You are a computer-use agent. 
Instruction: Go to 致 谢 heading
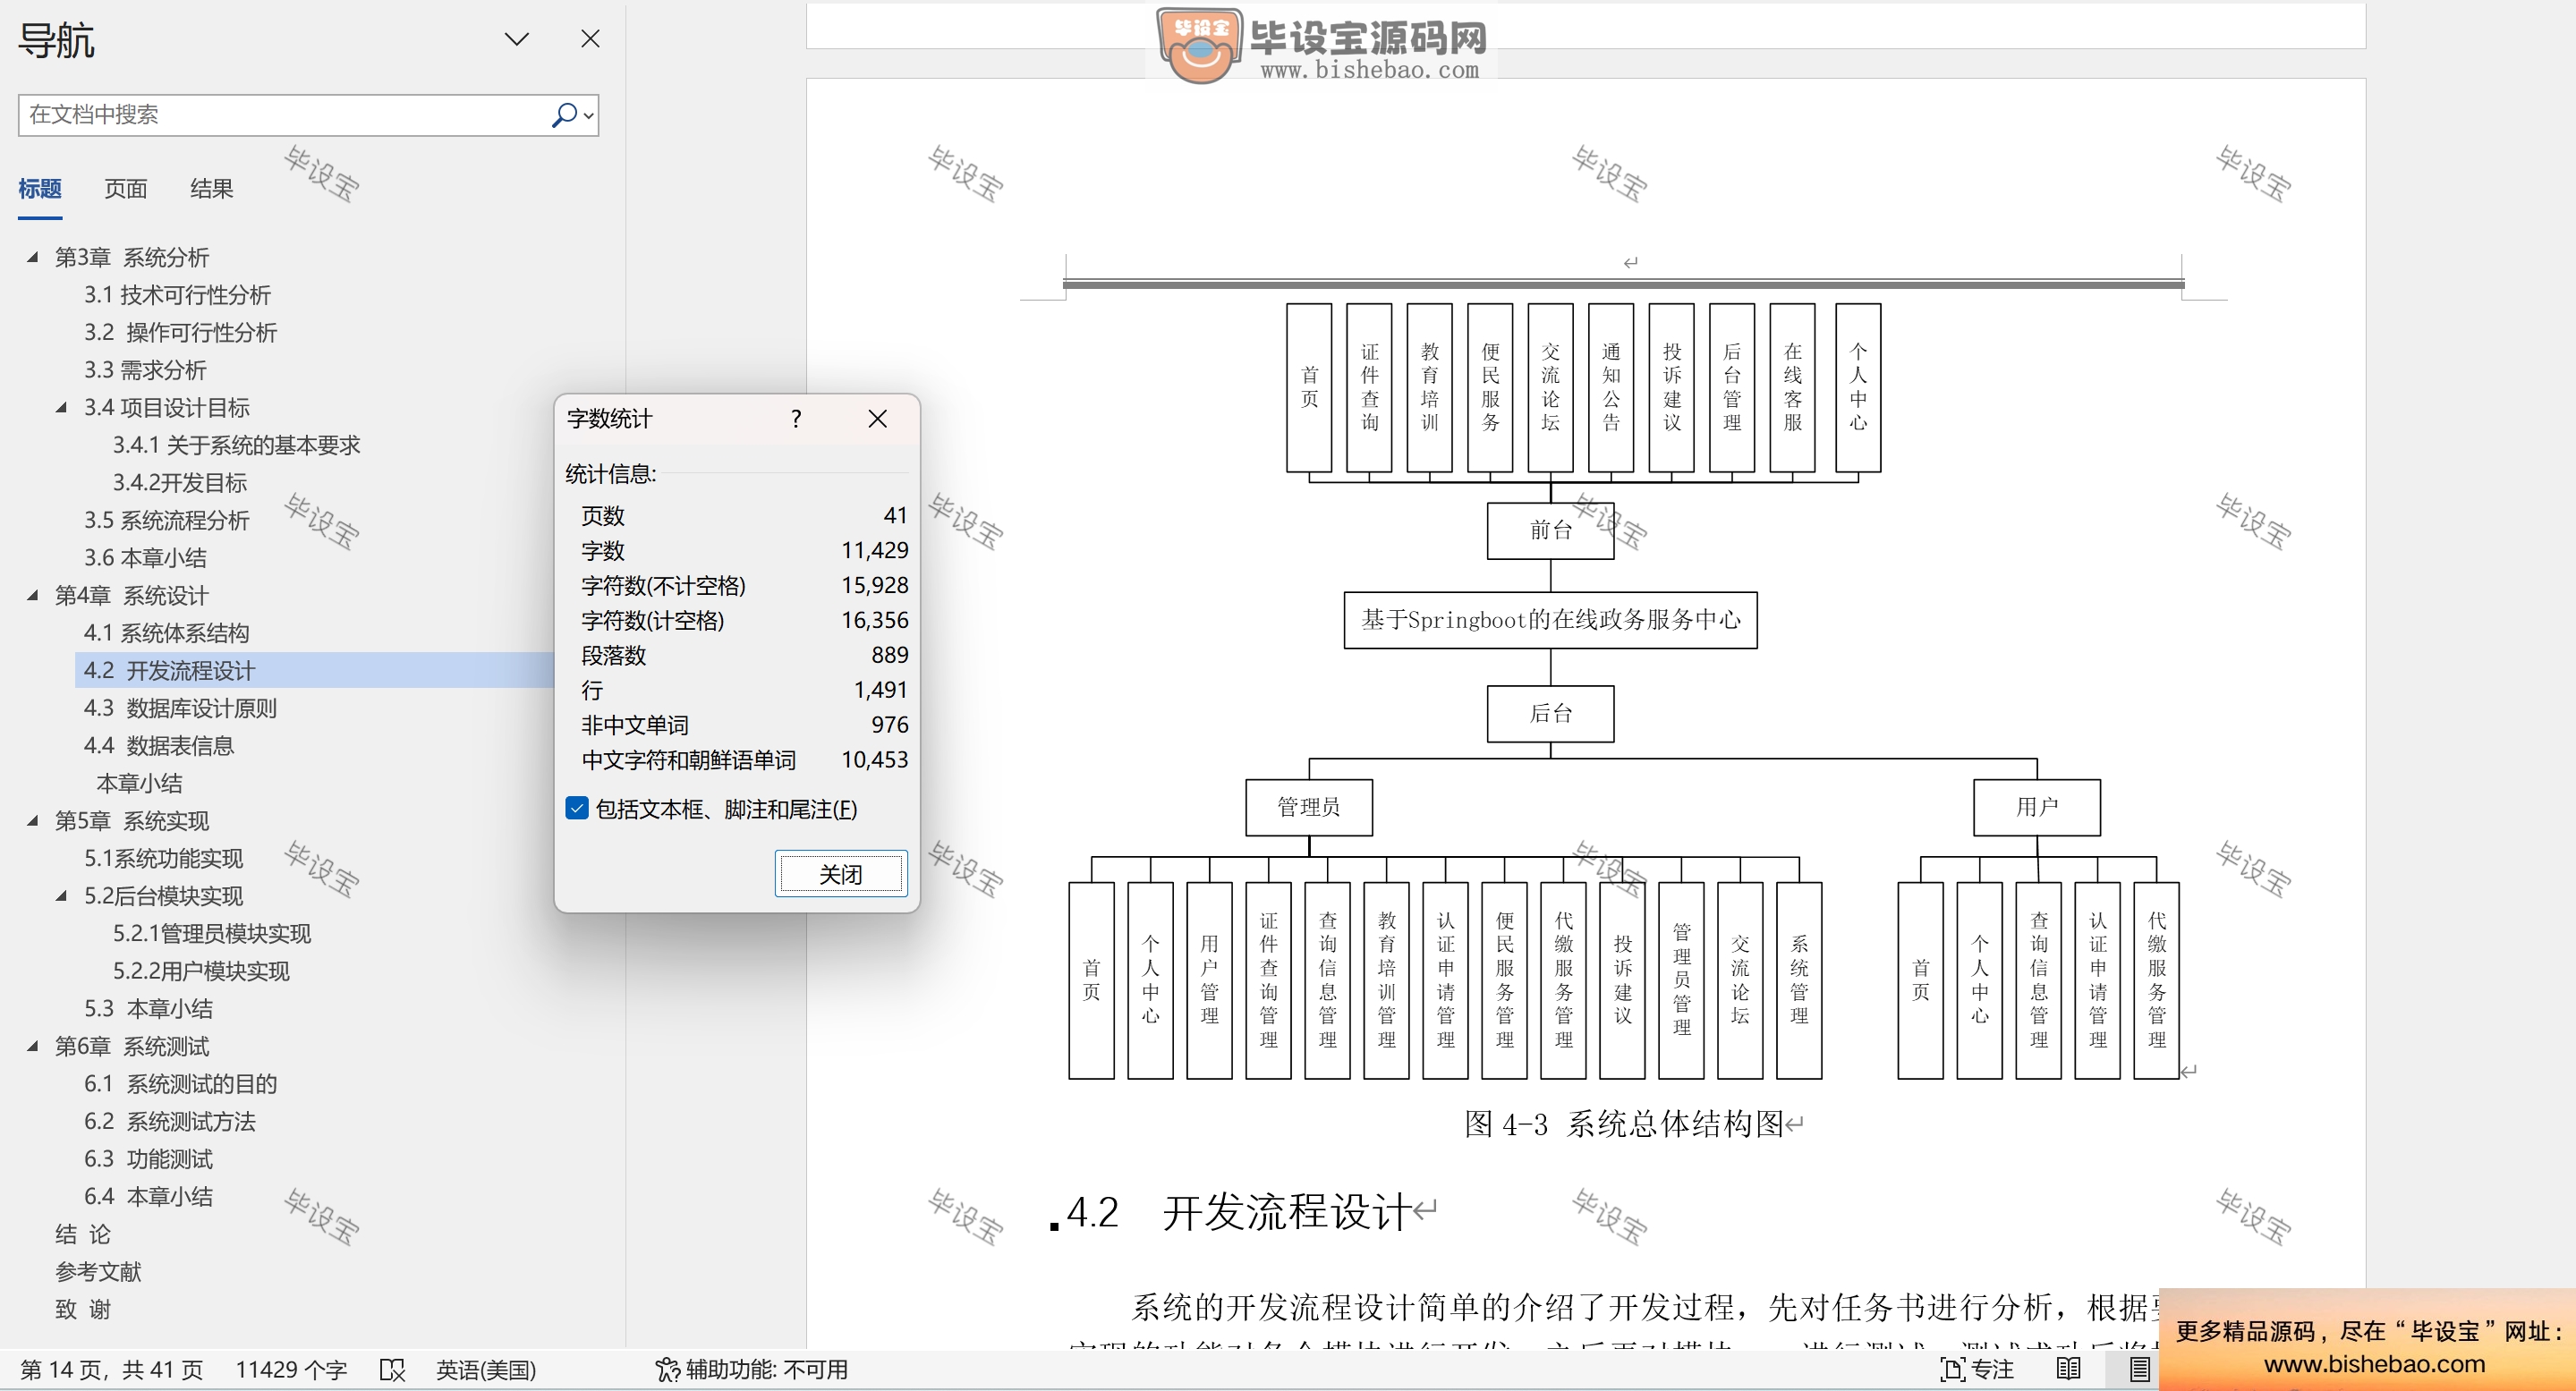(x=83, y=1309)
